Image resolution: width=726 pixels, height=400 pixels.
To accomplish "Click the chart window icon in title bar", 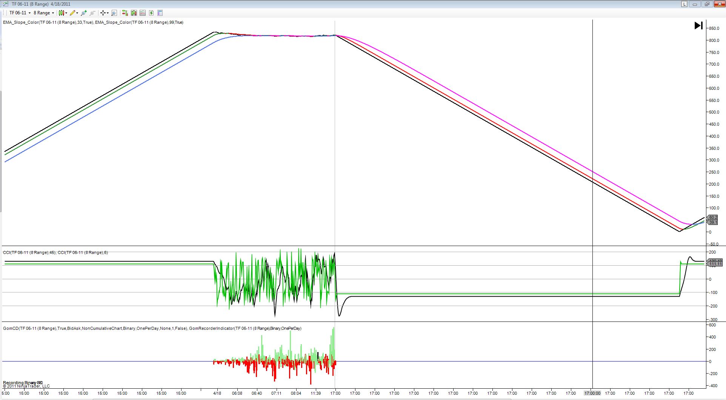I will (5, 4).
